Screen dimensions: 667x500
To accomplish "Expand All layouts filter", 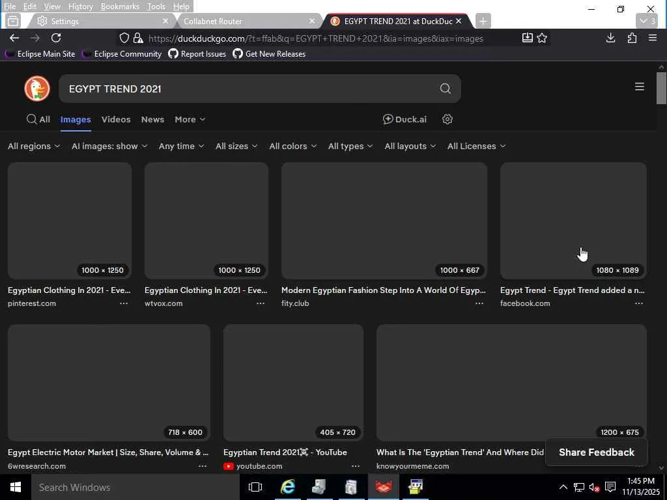I will pyautogui.click(x=410, y=146).
